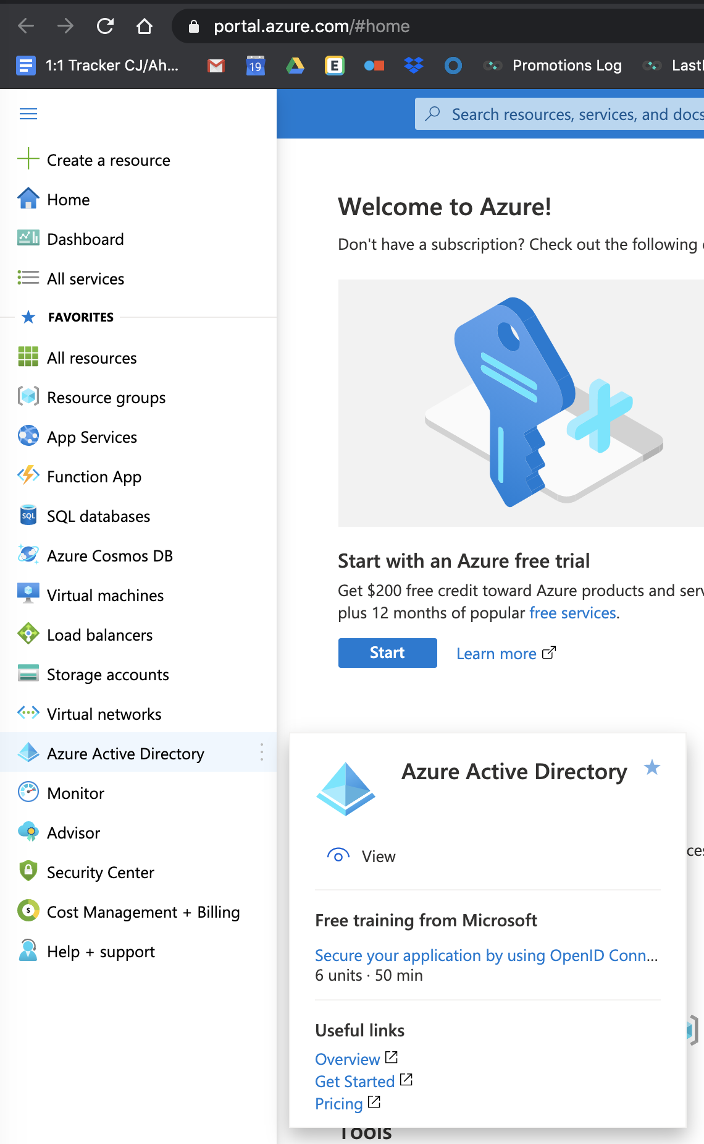
Task: Click the Virtual machines monitor icon
Action: [x=28, y=593]
